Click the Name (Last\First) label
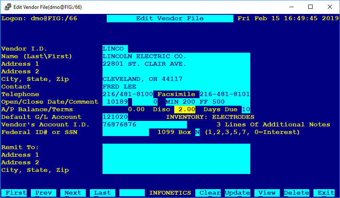Viewport: 340px width, 198px height. point(36,56)
